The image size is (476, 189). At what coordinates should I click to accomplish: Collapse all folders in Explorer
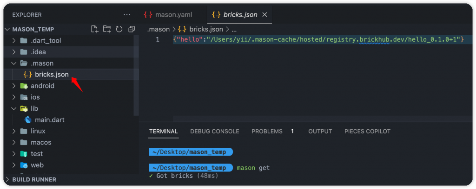coord(132,29)
